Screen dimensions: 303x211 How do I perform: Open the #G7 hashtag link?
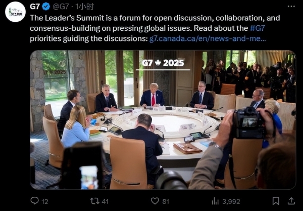pos(257,28)
